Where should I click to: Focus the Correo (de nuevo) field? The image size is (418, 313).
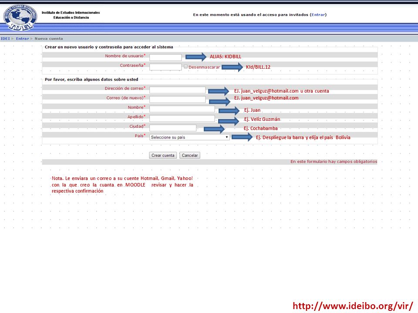[178, 100]
